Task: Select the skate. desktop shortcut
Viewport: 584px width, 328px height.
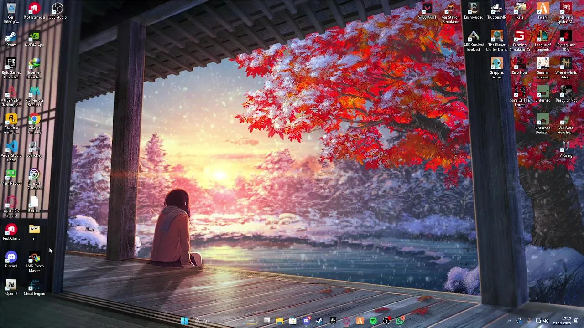Action: [520, 11]
